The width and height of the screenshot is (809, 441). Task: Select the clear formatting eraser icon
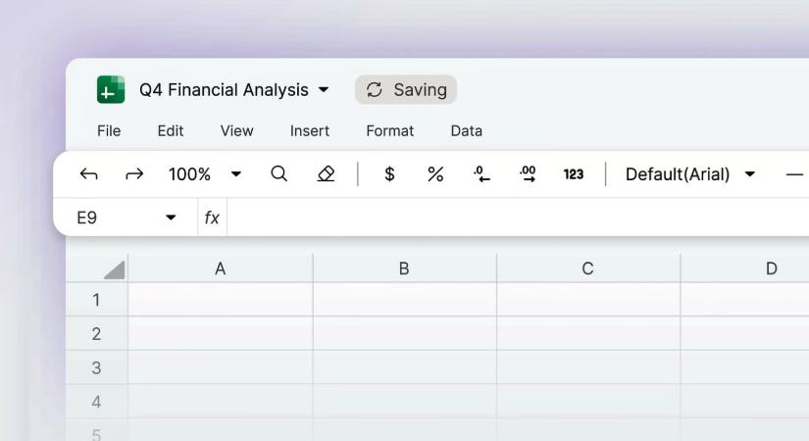[326, 173]
